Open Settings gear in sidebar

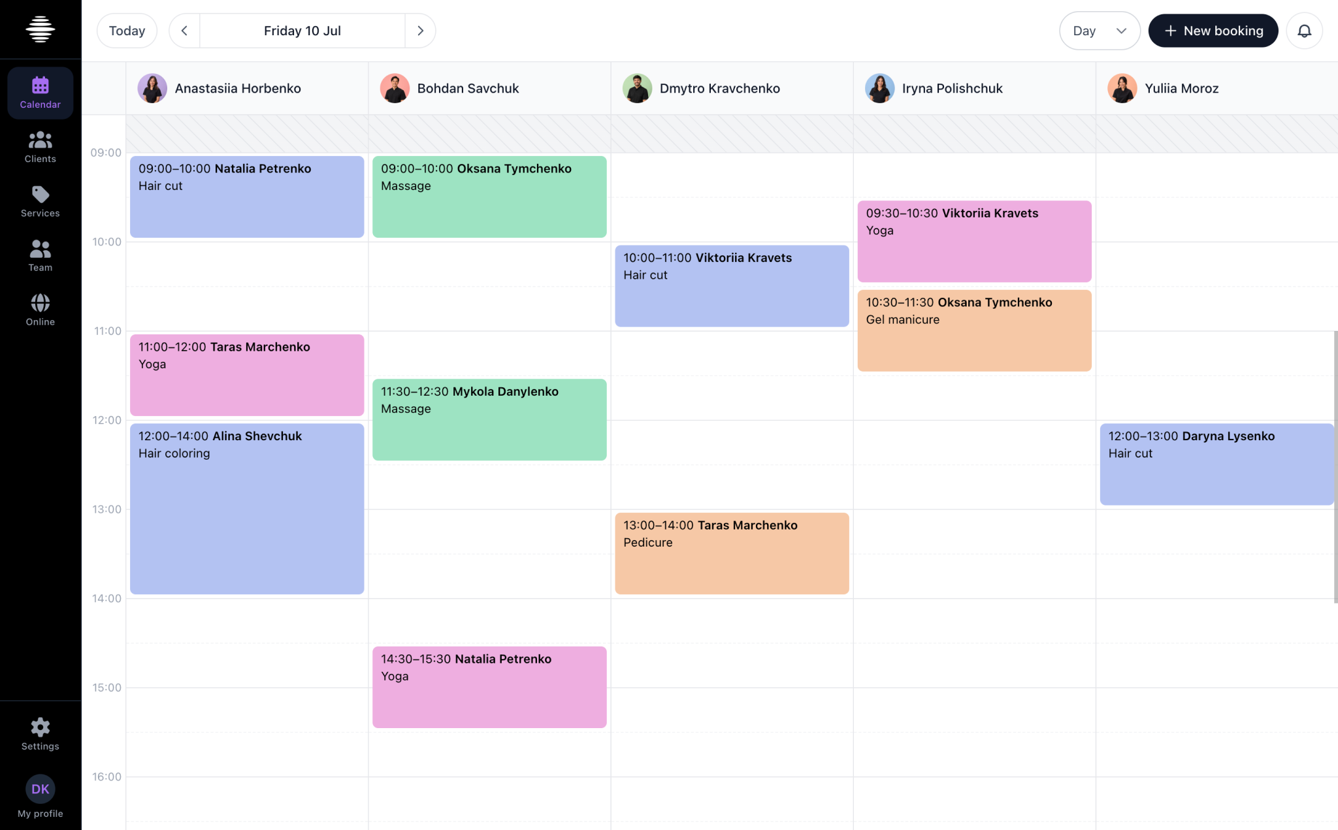(x=41, y=734)
